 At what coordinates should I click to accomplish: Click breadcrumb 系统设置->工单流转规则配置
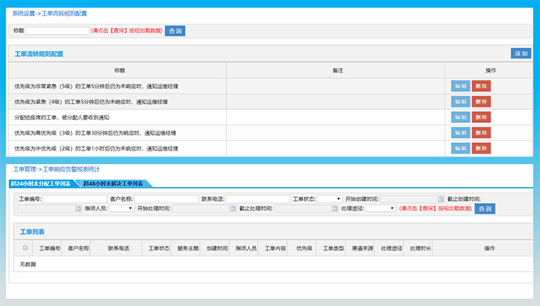click(x=49, y=13)
